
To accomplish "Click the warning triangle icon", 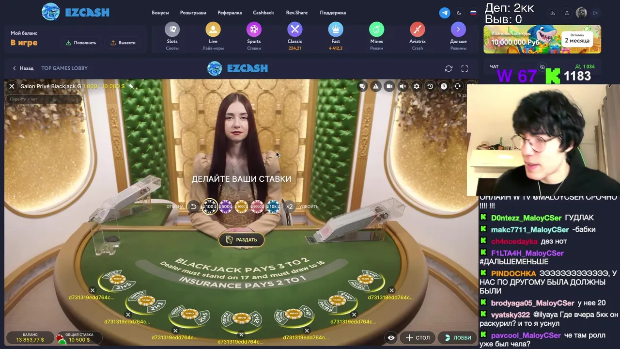I will 376,86.
